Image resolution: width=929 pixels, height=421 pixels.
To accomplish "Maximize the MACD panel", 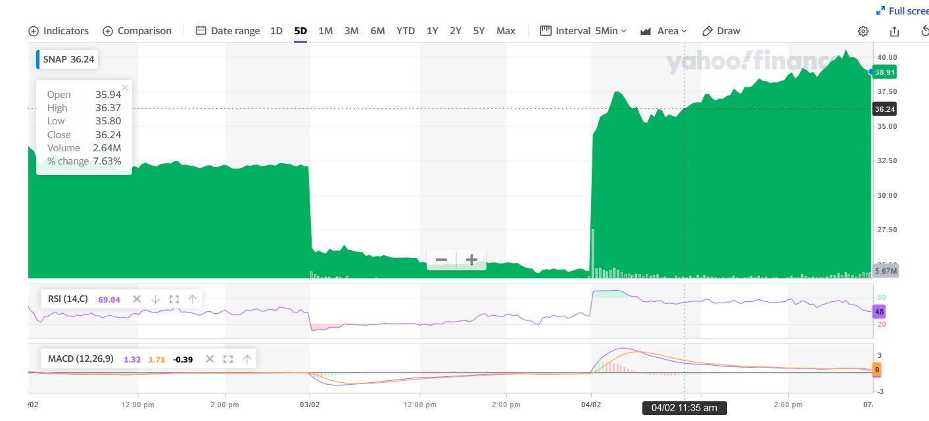I will 228,359.
